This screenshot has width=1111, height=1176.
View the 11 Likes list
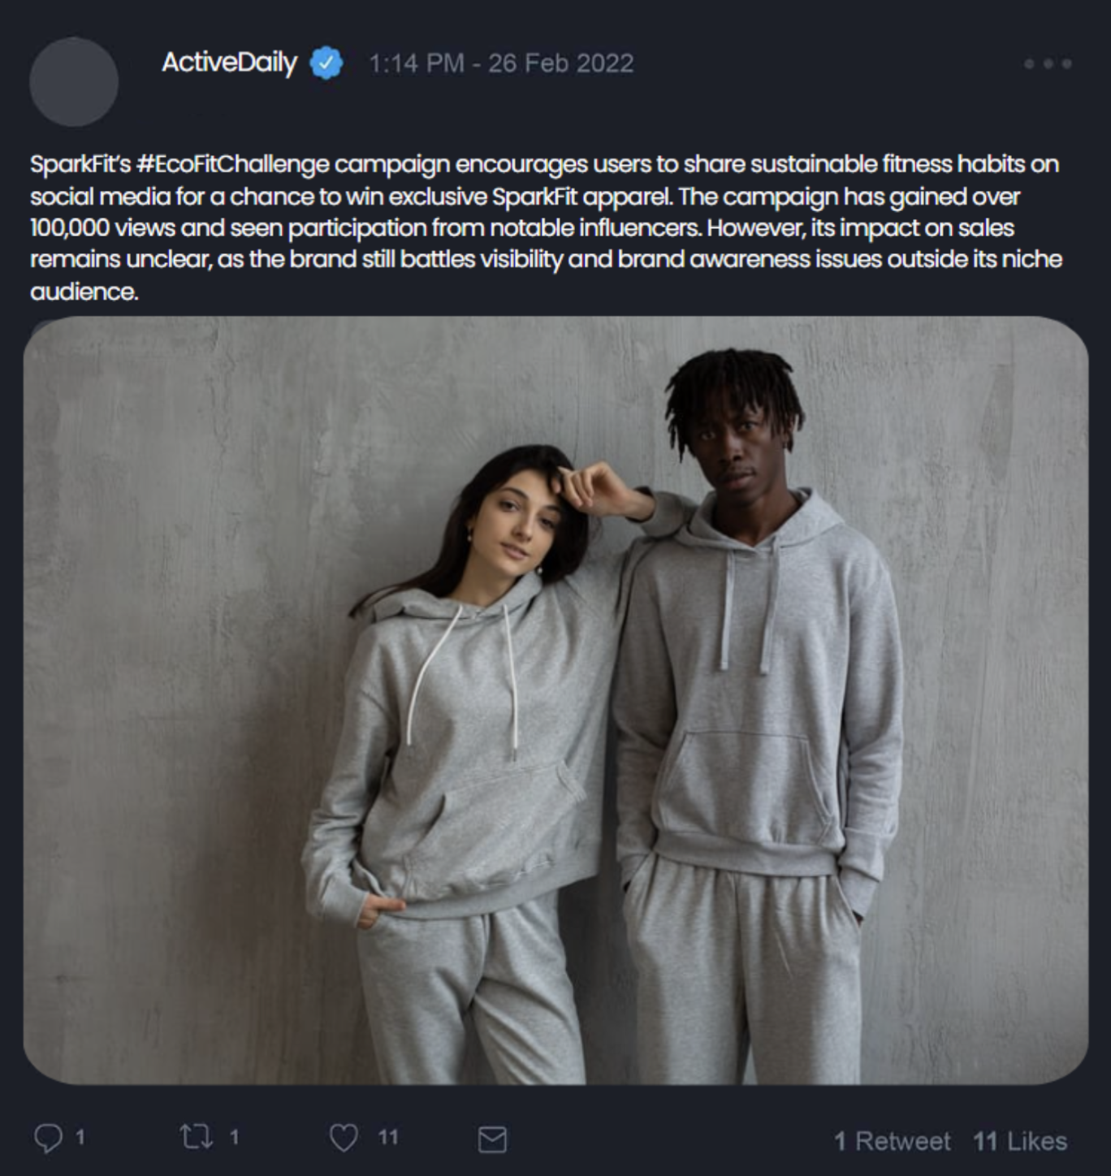click(1020, 1141)
